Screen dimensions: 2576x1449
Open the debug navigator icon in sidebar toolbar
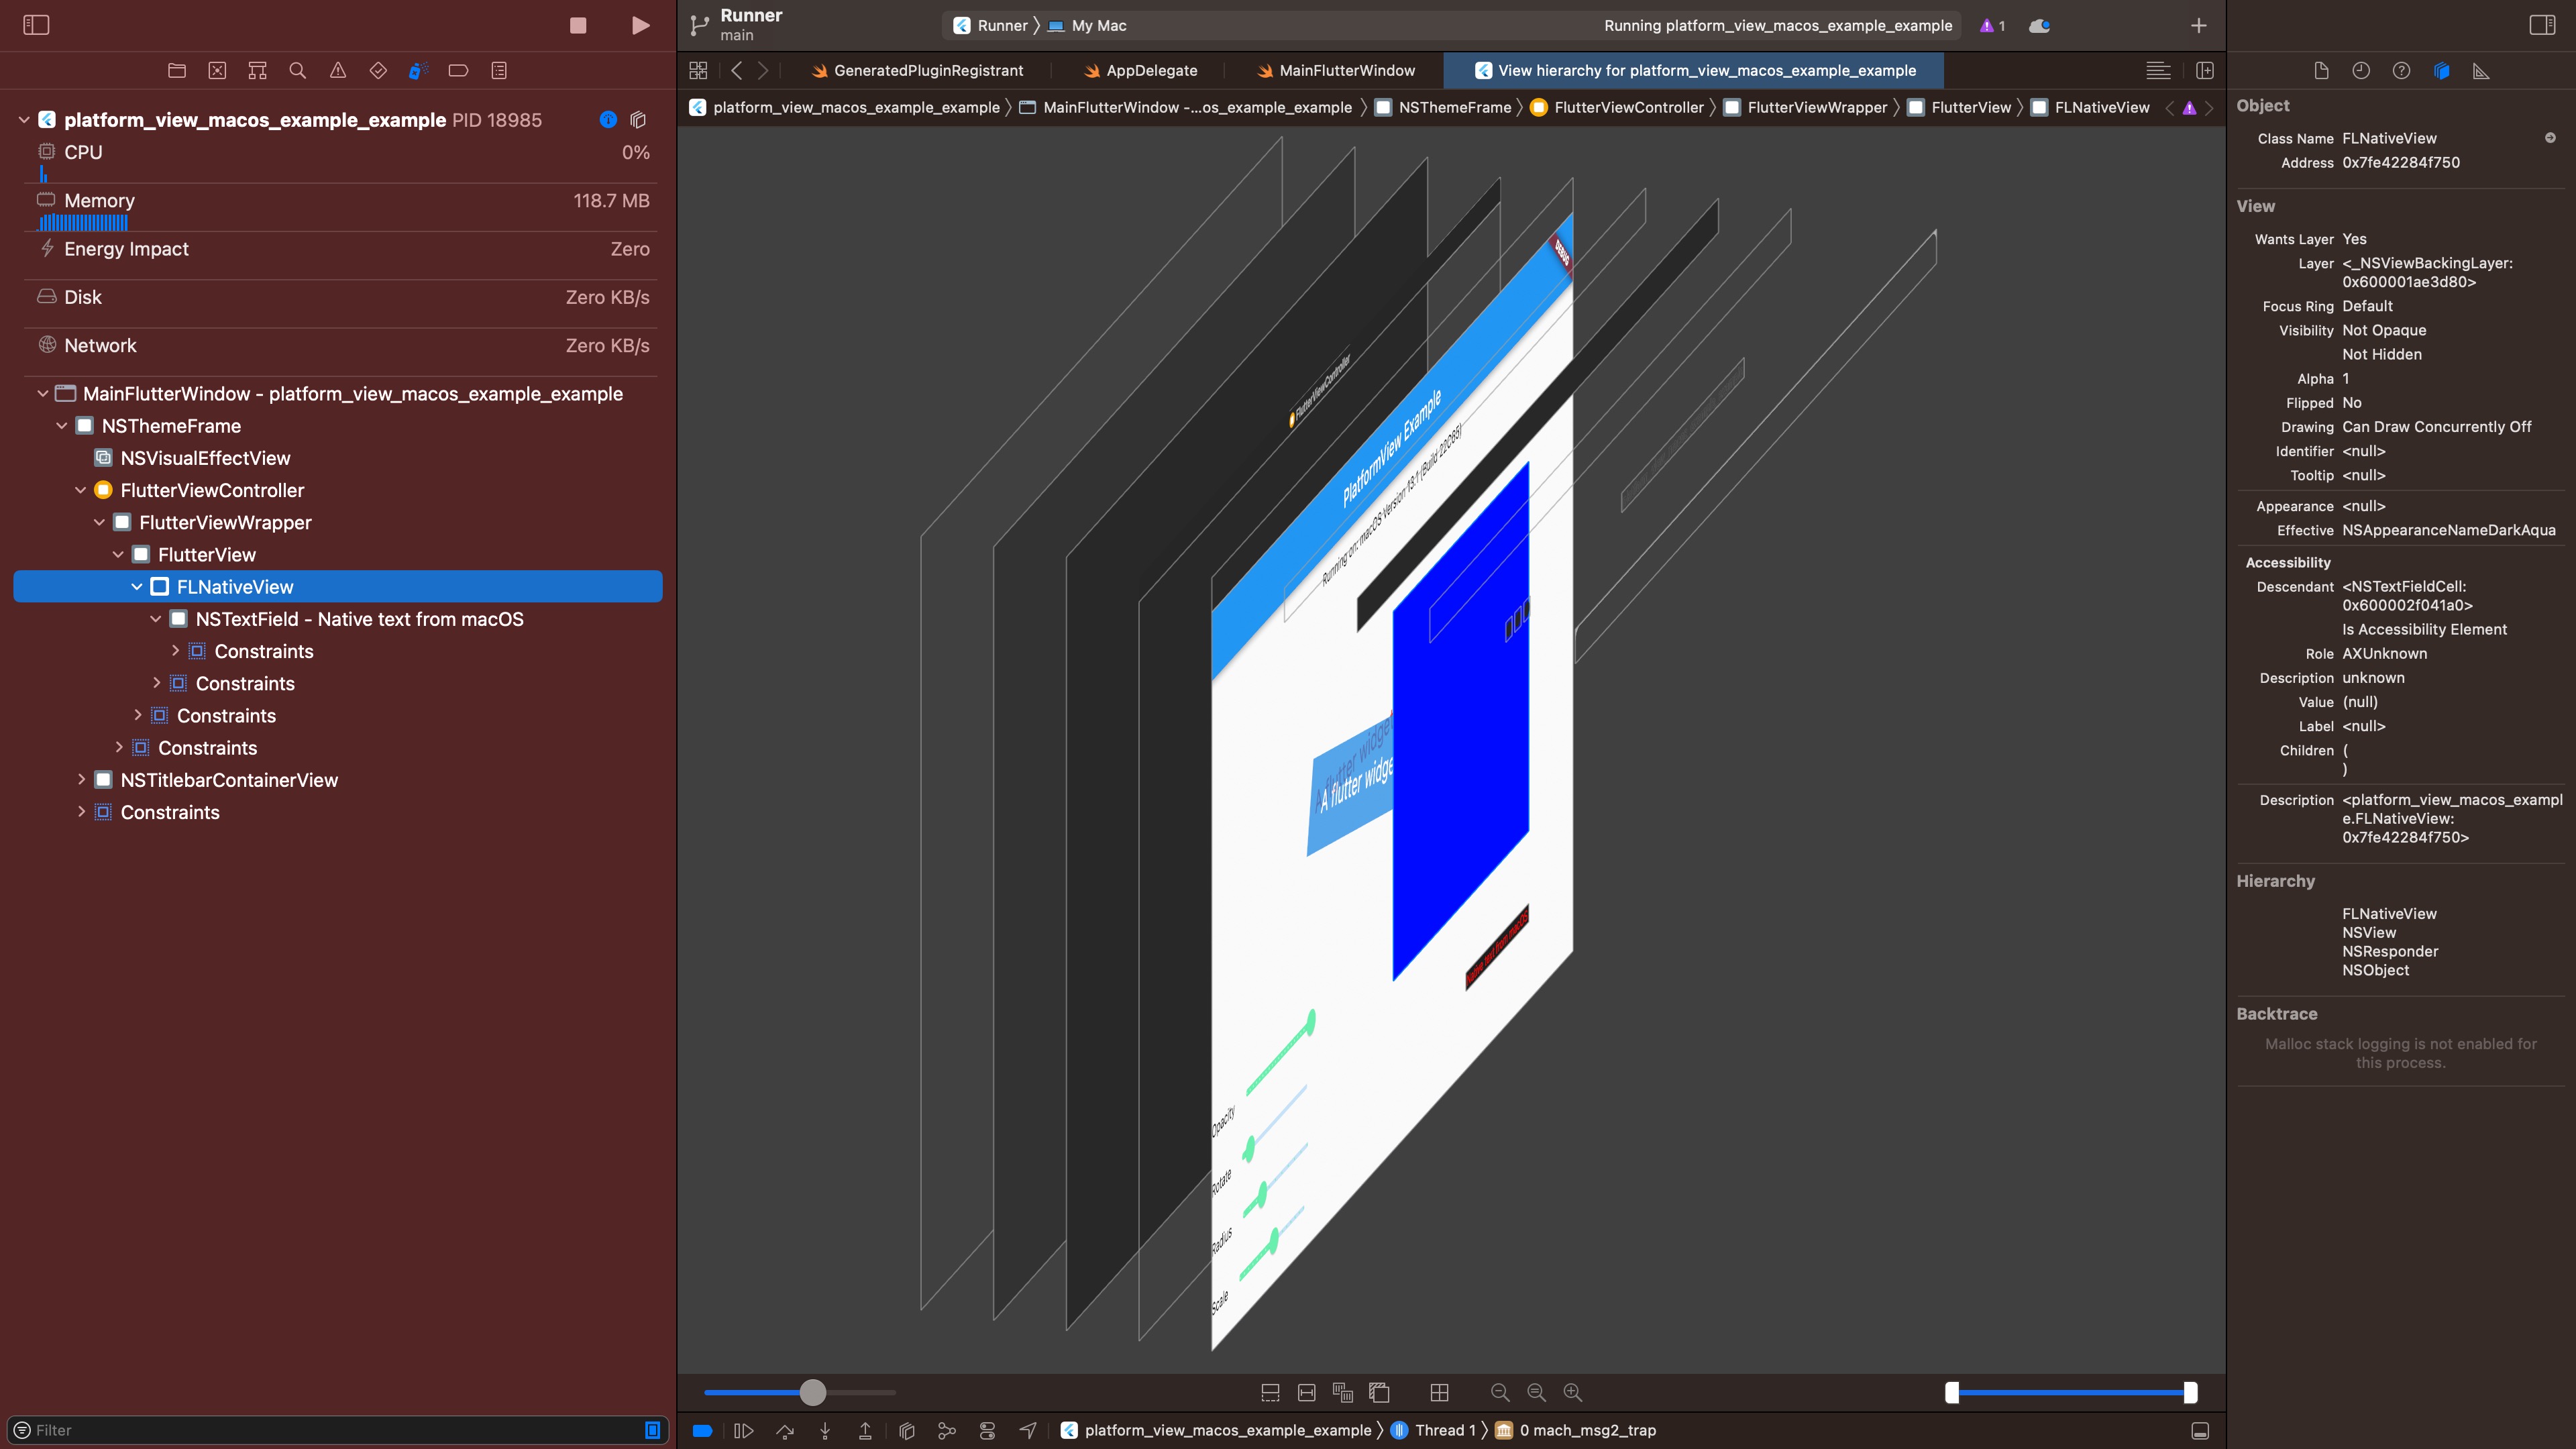click(418, 70)
